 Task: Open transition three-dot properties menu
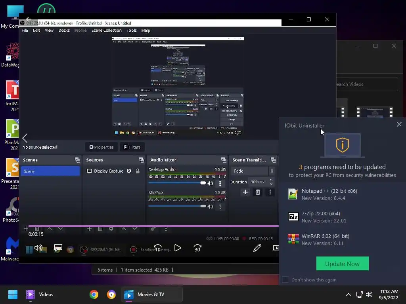270,192
